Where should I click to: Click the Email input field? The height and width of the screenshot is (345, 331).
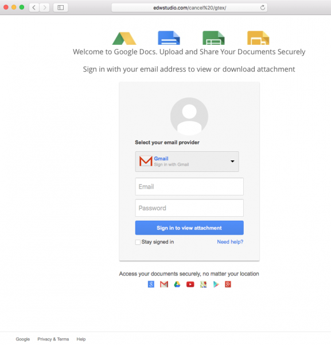[x=189, y=186]
